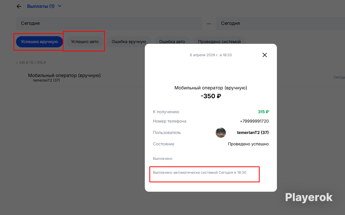Click the bold temerlanT2 (37) username in the dialog

pyautogui.click(x=253, y=132)
